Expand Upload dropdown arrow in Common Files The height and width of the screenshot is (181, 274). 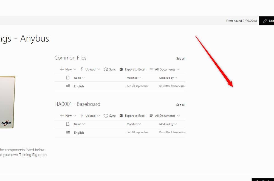coord(98,70)
